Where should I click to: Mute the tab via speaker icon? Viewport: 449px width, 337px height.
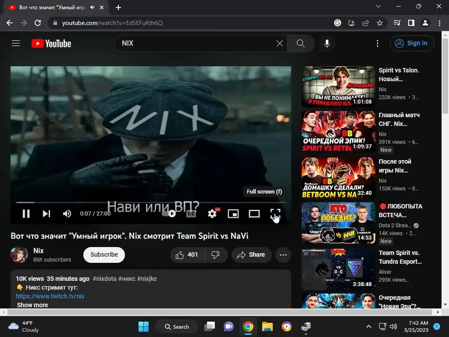click(x=92, y=7)
